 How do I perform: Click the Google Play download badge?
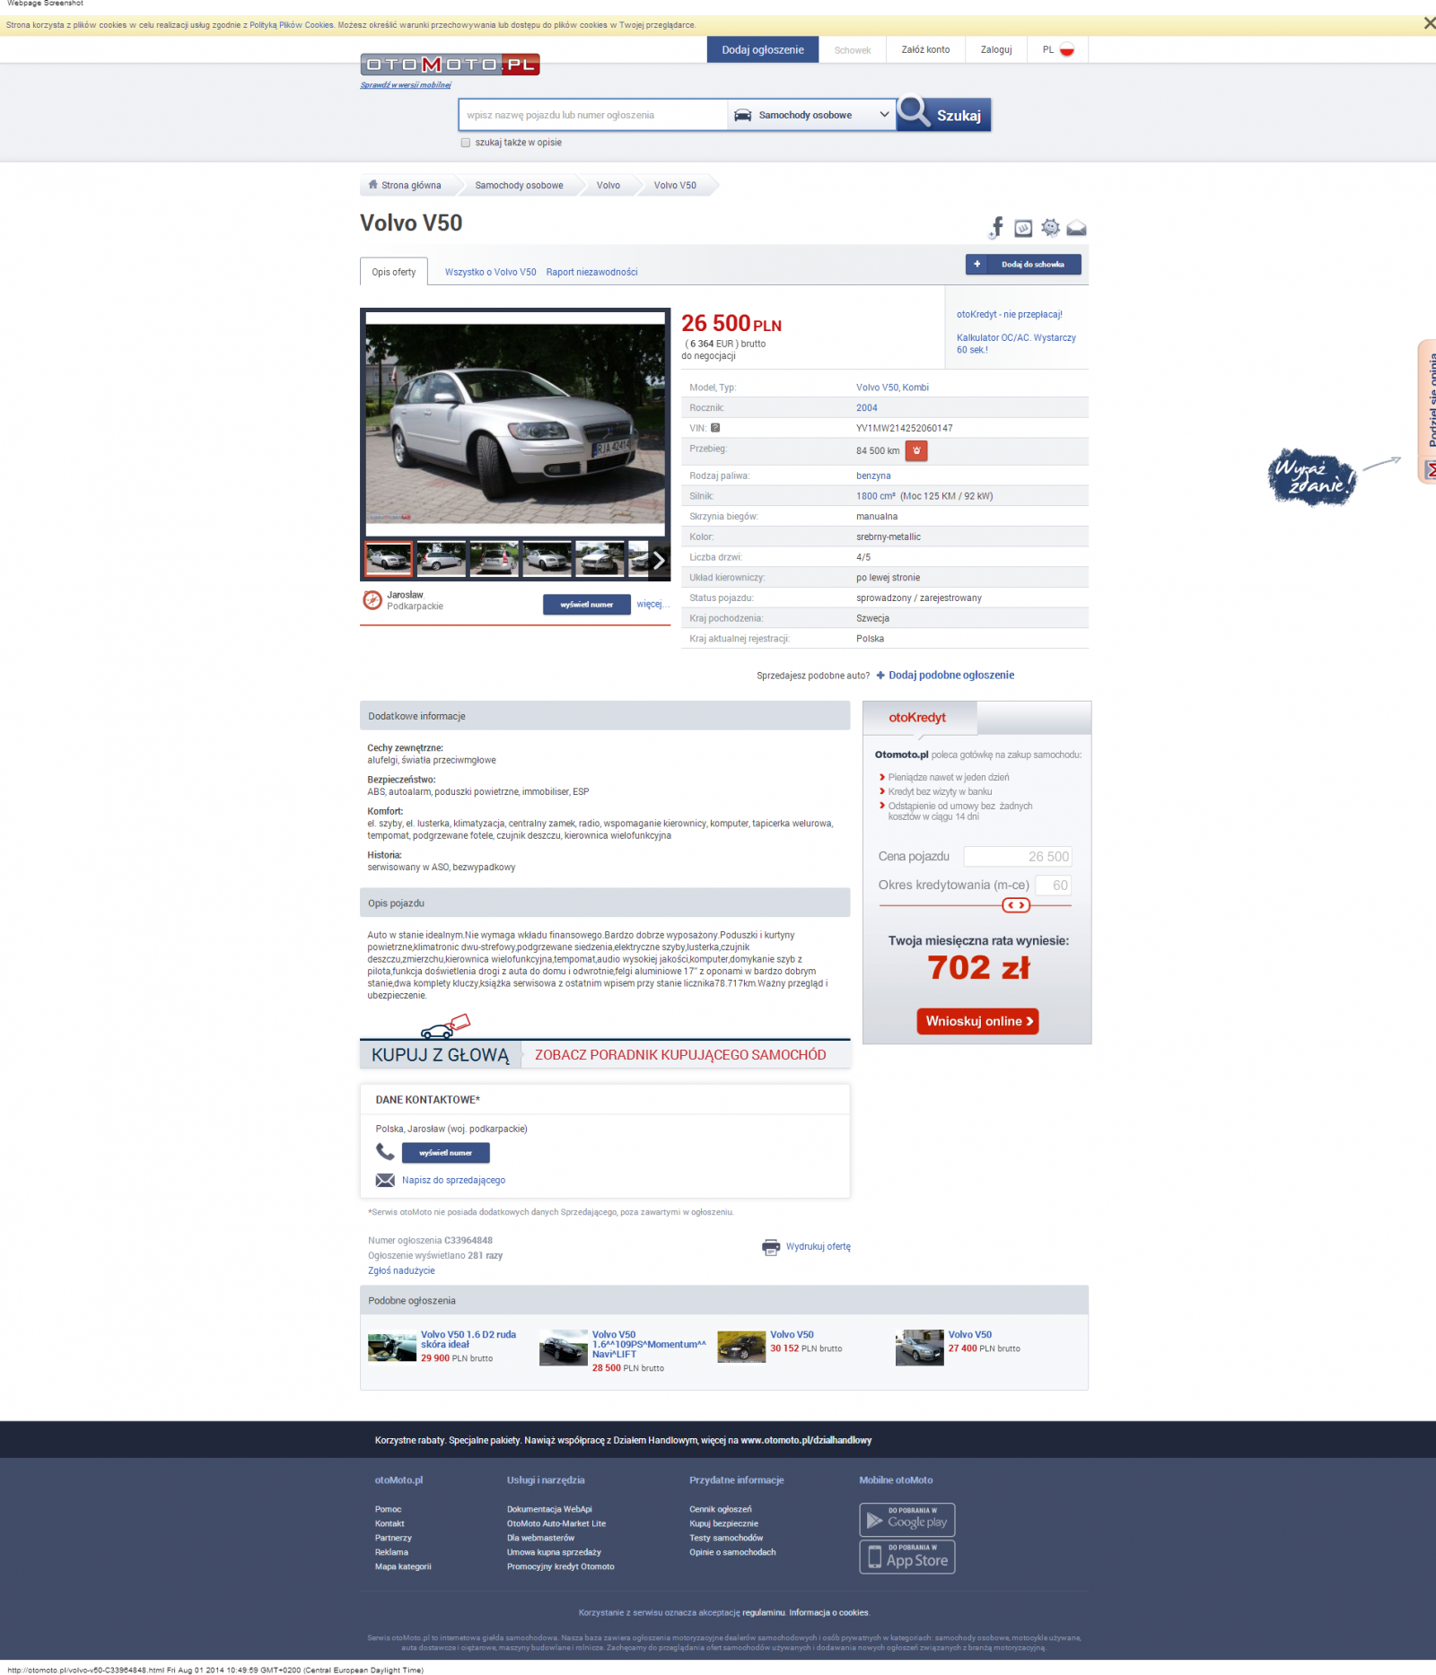tap(907, 1520)
